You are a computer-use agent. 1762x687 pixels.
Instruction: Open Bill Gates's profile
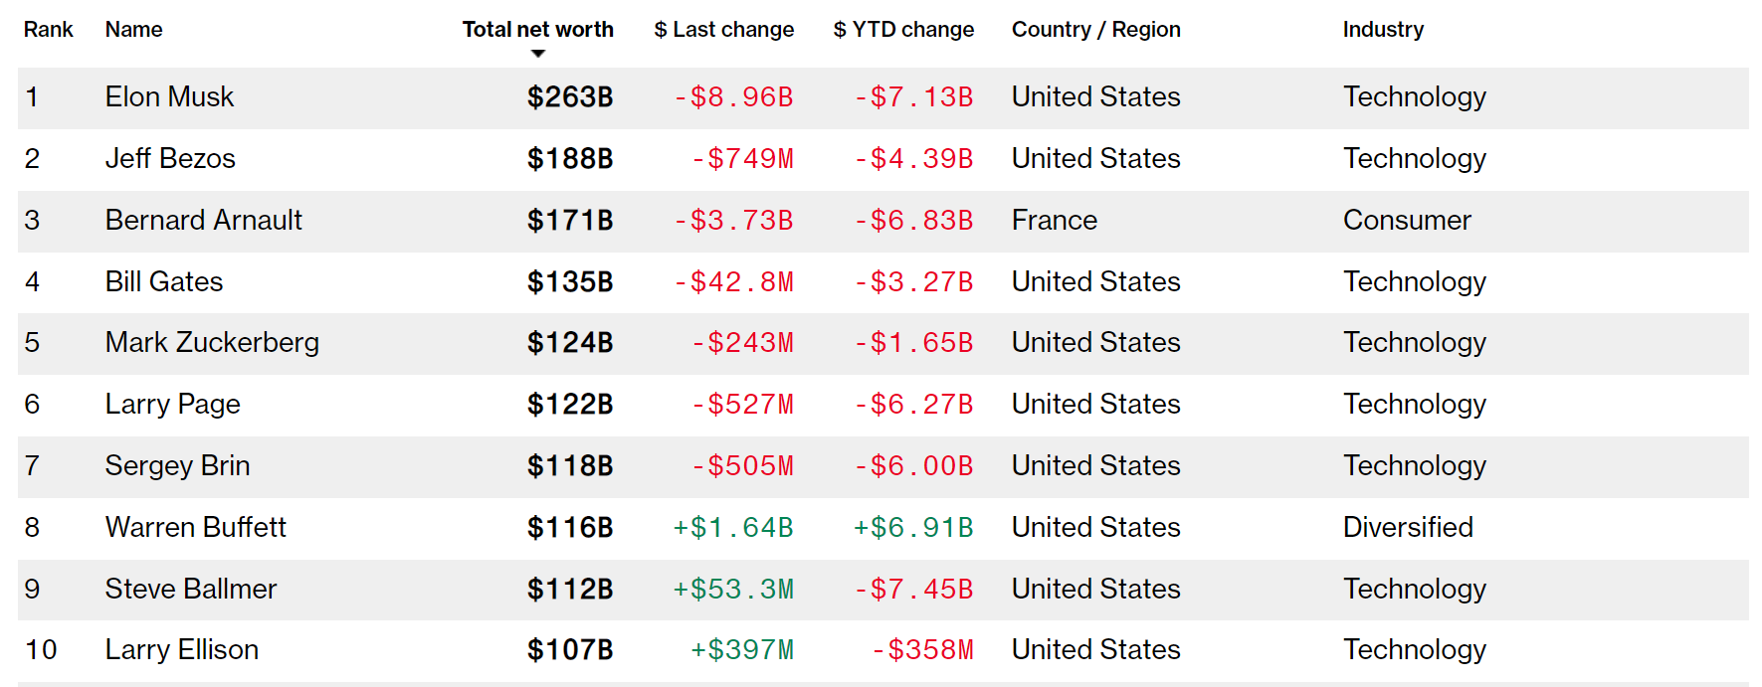(164, 282)
